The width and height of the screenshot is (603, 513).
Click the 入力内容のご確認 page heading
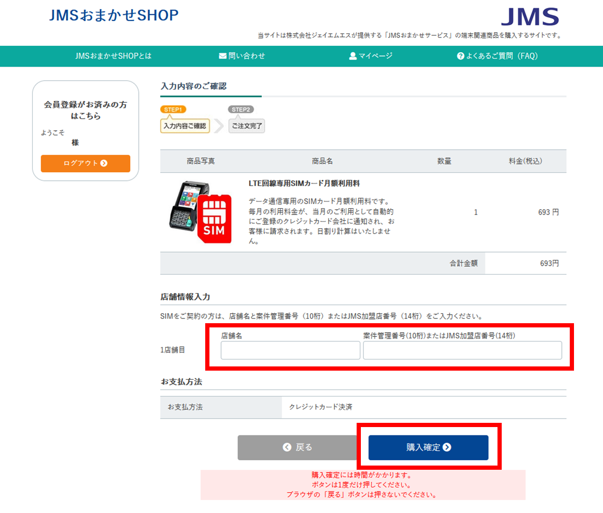194,86
